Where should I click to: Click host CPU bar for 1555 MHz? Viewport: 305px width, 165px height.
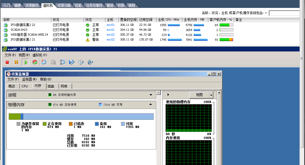pyautogui.click(x=174, y=25)
